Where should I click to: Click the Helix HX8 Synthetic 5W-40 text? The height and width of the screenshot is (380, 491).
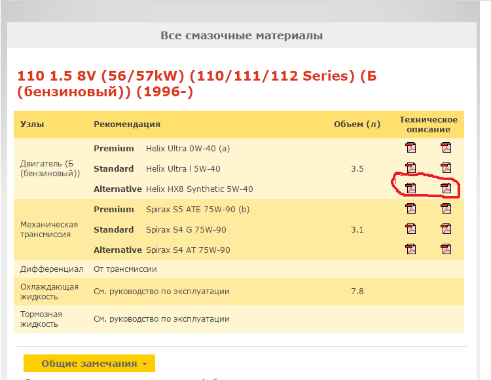click(199, 189)
